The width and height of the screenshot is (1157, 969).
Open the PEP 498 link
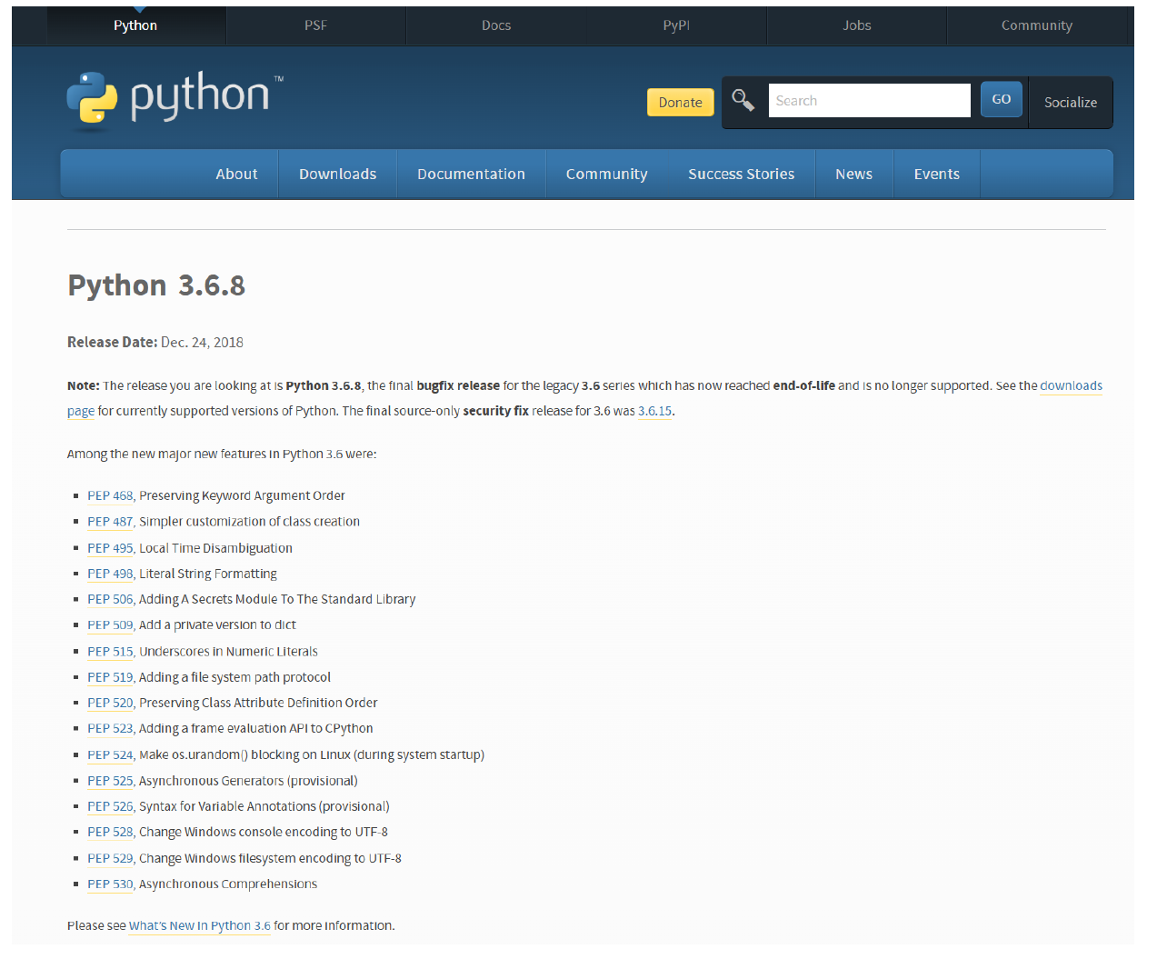[x=111, y=574]
